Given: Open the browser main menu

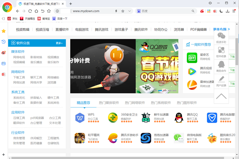Looking at the screenshot, I should [x=234, y=11].
